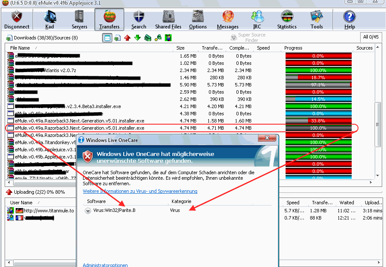Viewport: 386px width, 267px height.
Task: Show downloads-only list via toolbar icon
Action: pos(117,38)
